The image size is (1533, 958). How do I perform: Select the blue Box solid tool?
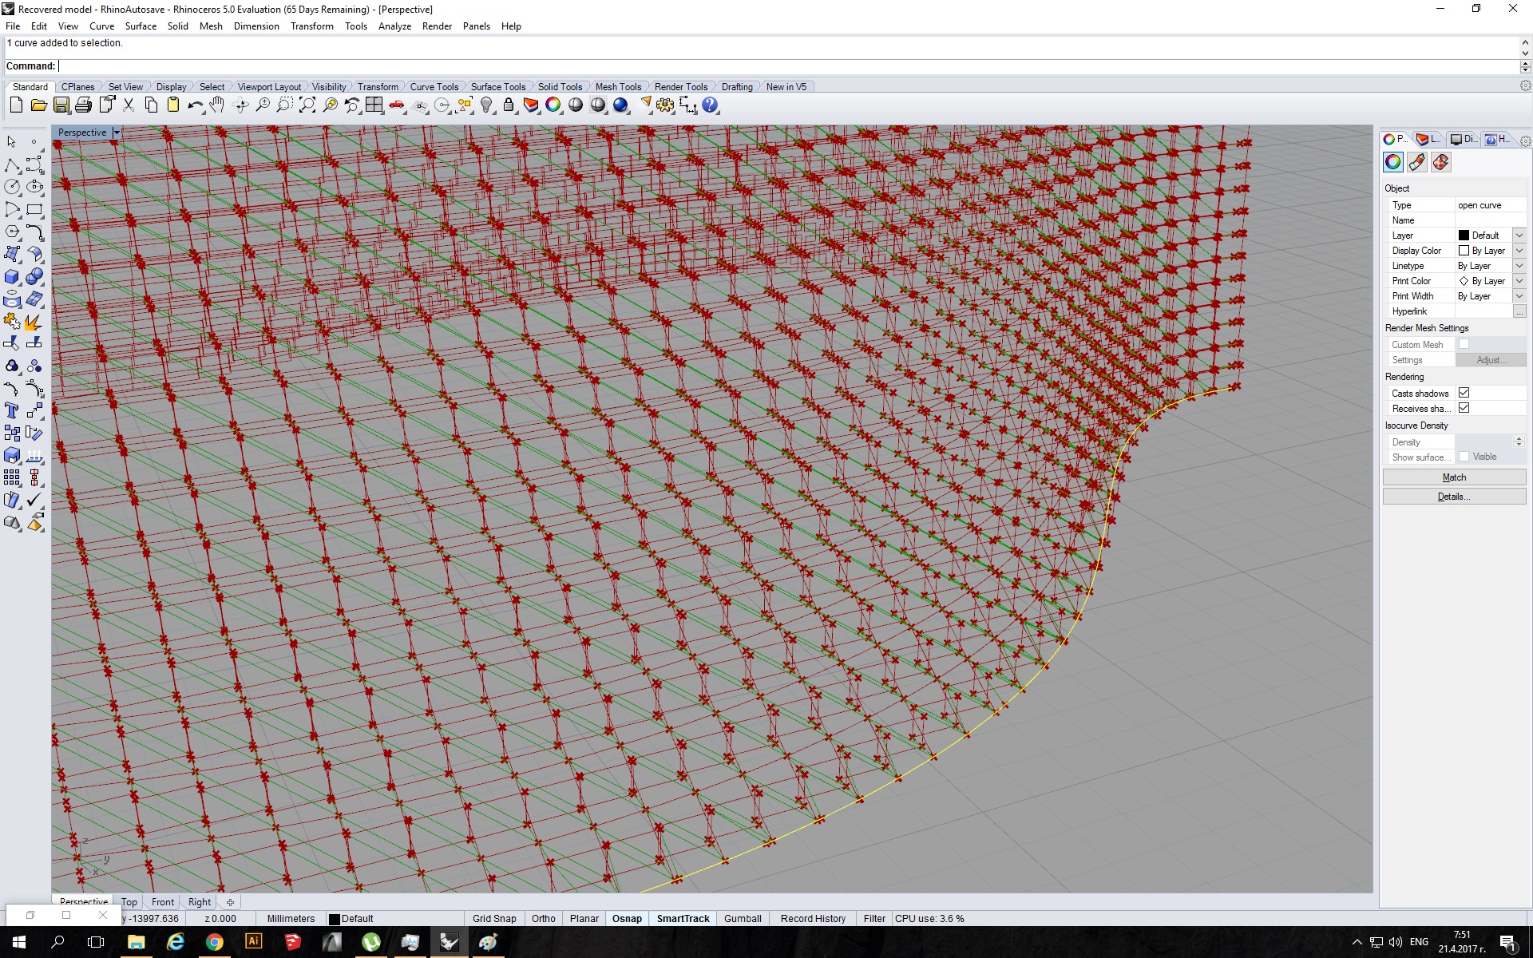(12, 276)
